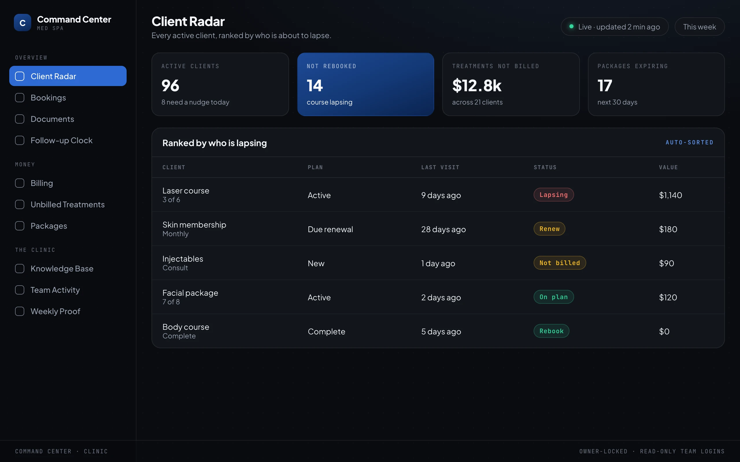Click the PLAN column header
This screenshot has width=740, height=462.
pos(315,167)
